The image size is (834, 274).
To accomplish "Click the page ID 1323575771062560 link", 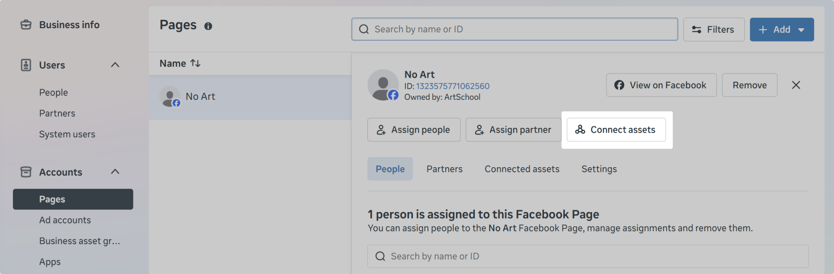I will coord(453,86).
